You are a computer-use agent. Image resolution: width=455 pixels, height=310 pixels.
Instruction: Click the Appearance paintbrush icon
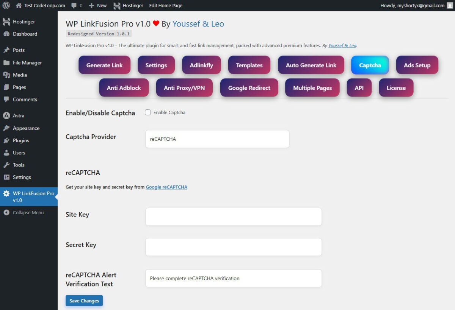click(6, 128)
